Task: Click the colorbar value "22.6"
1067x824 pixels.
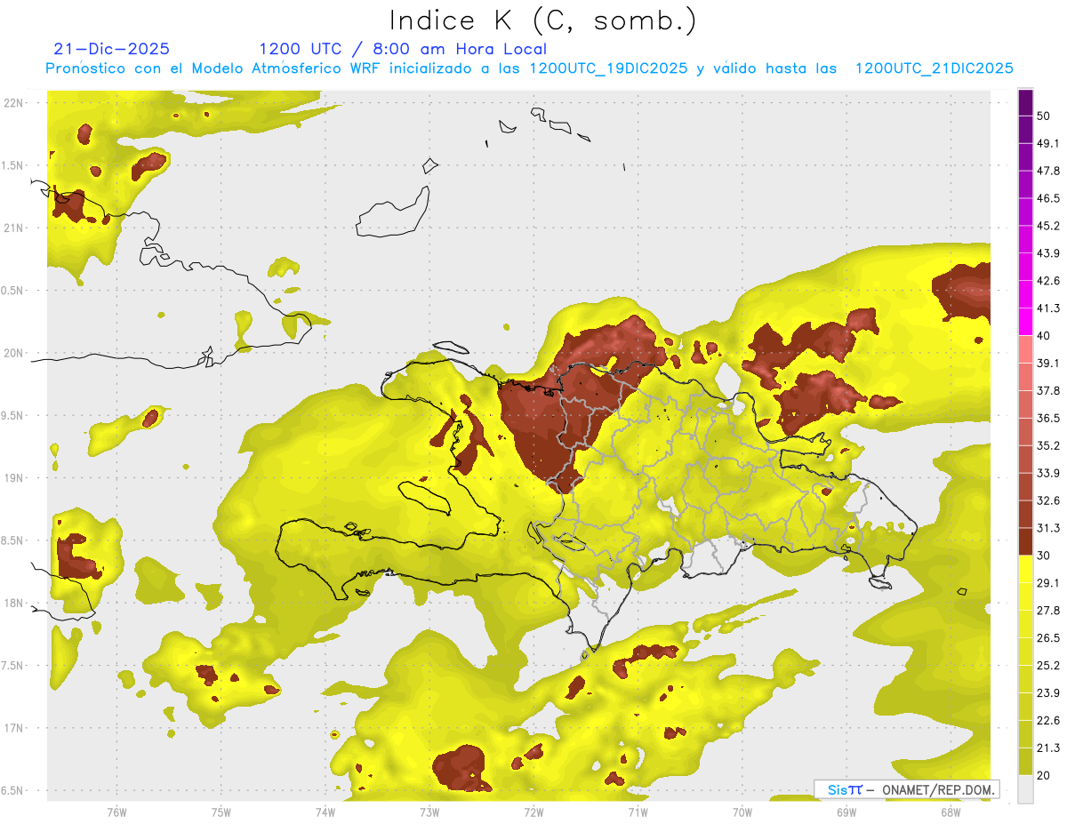Action: (x=1047, y=721)
